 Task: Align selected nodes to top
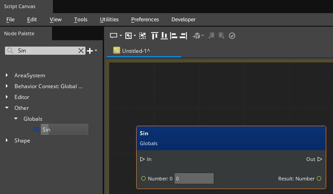[x=155, y=36]
